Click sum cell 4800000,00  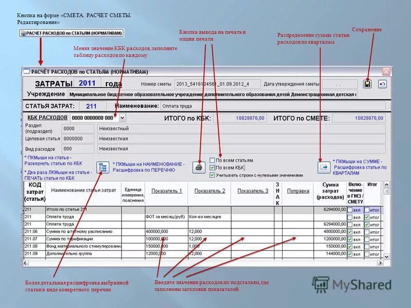click(330, 232)
